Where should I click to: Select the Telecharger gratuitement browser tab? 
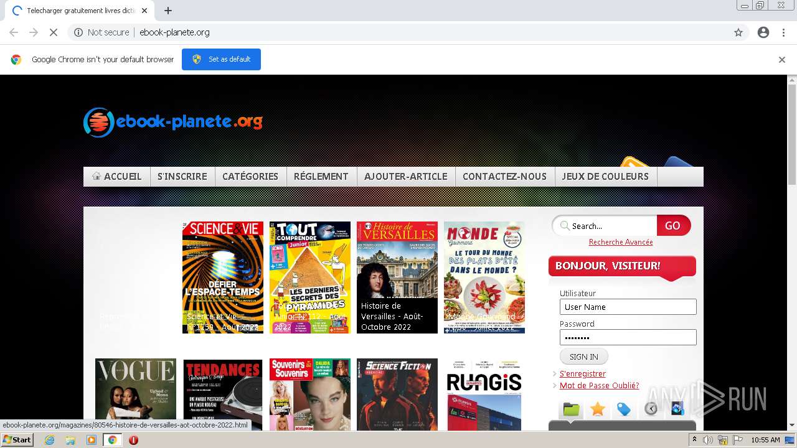point(81,11)
